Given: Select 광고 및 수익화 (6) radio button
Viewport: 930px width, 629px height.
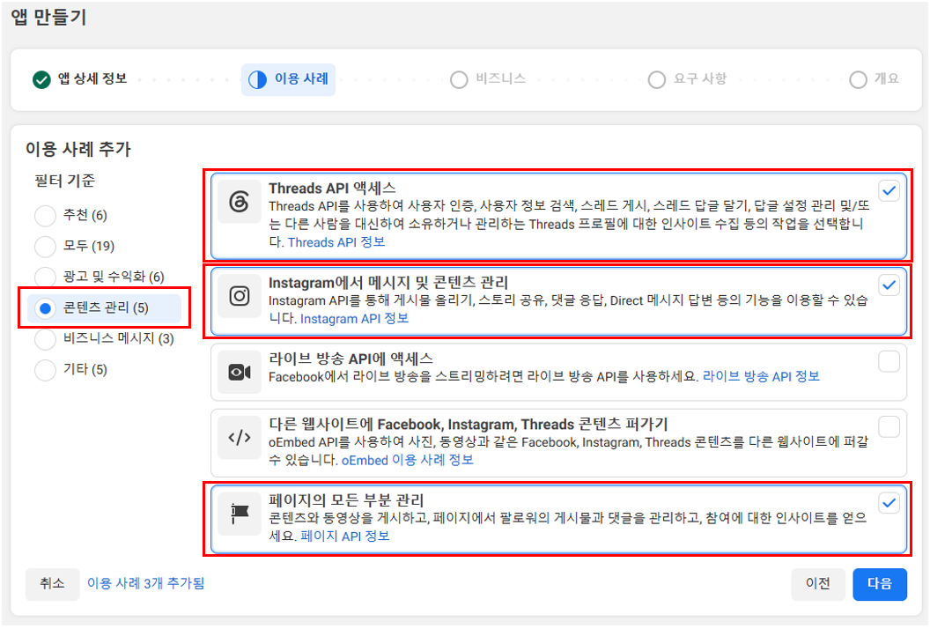Looking at the screenshot, I should click(x=45, y=277).
